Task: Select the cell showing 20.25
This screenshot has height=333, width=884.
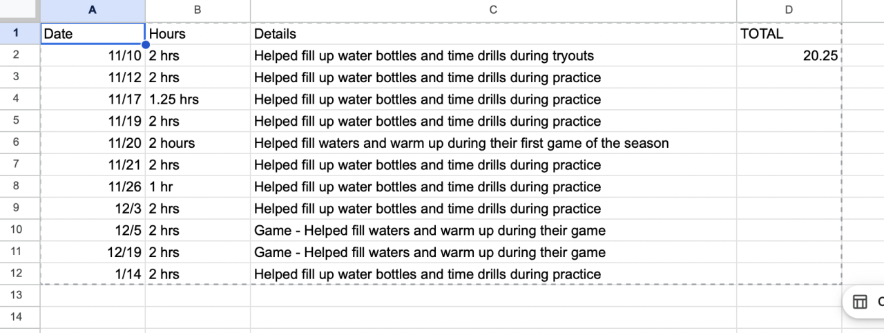Action: pyautogui.click(x=789, y=55)
